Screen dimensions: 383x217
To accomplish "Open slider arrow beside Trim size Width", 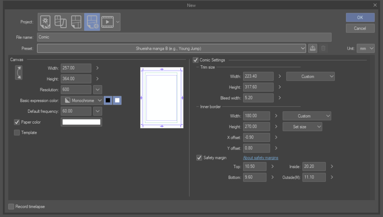I will [280, 76].
